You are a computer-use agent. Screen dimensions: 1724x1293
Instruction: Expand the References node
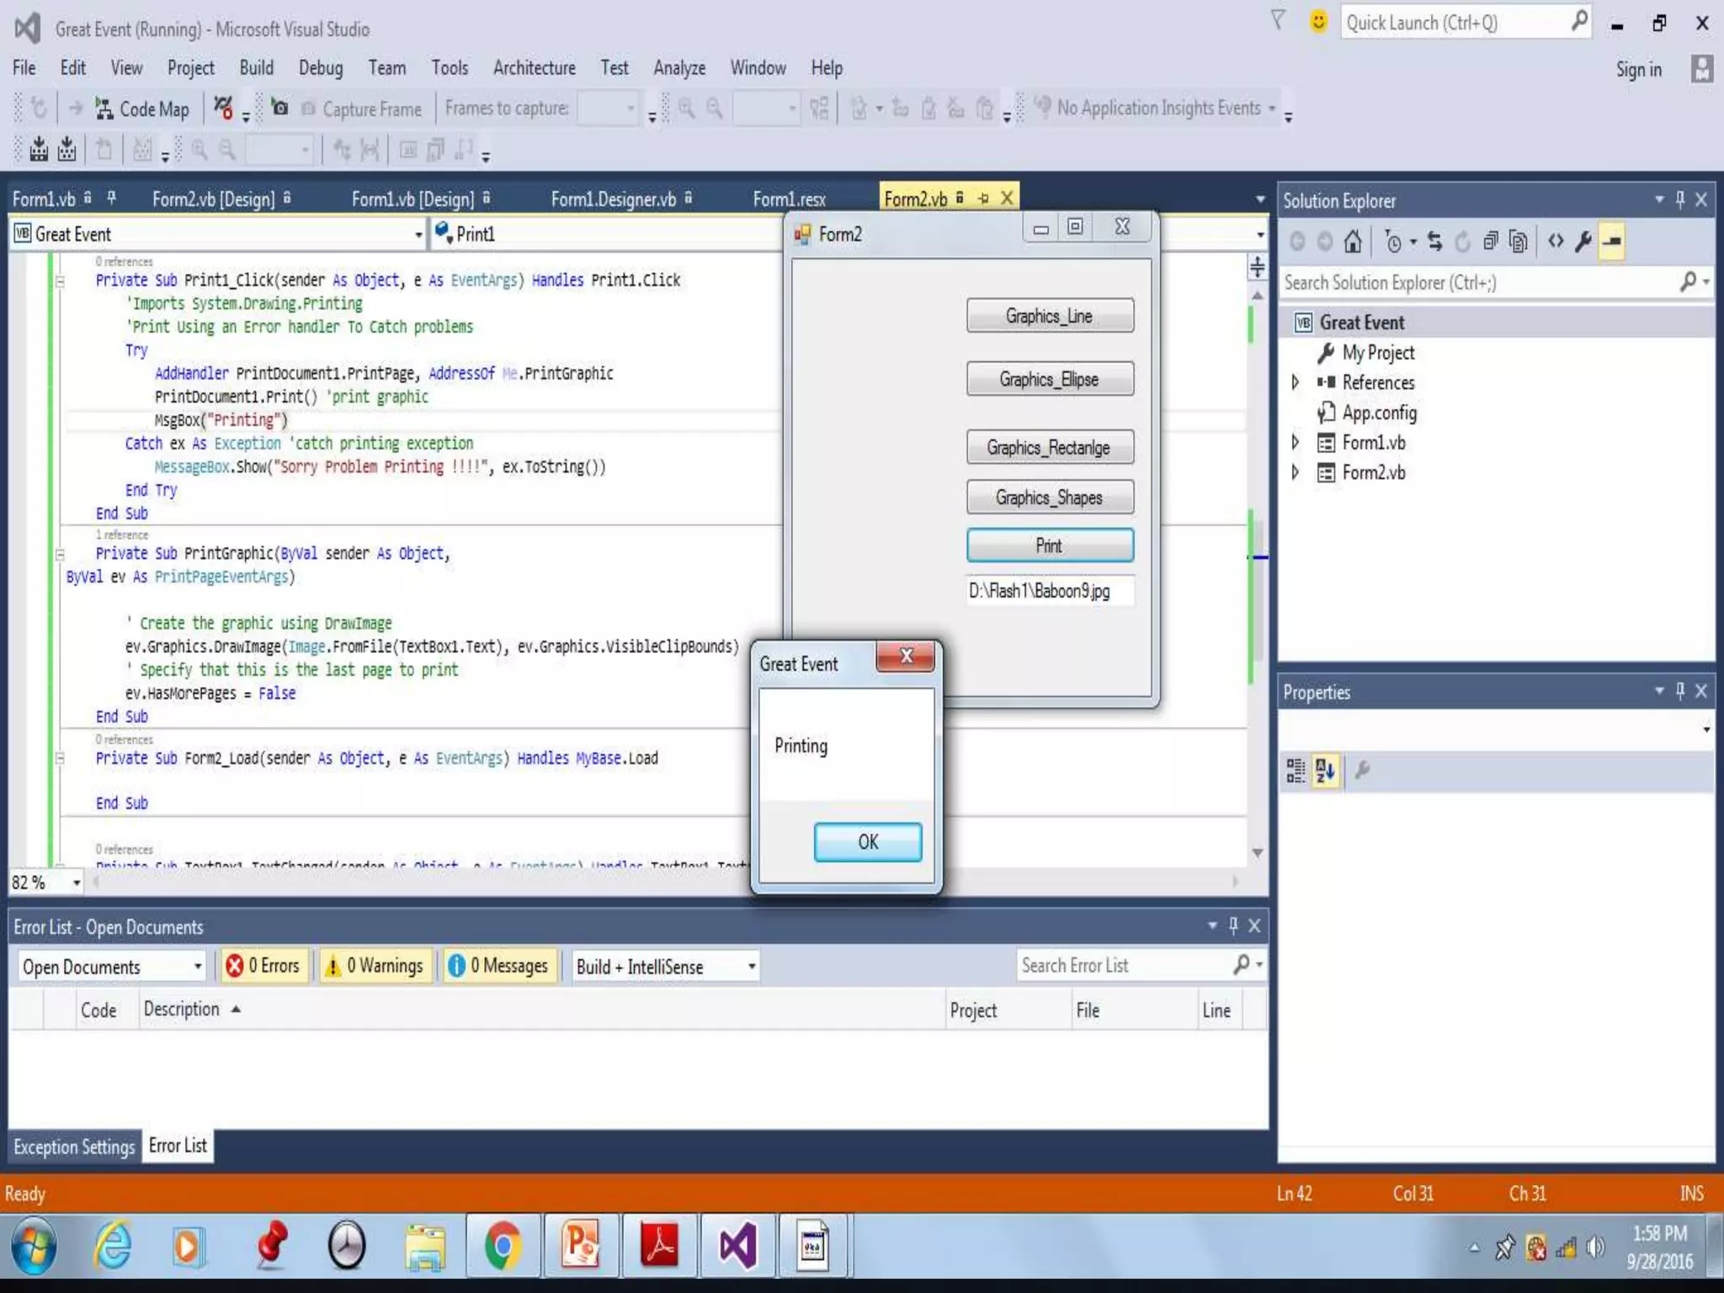(1296, 382)
